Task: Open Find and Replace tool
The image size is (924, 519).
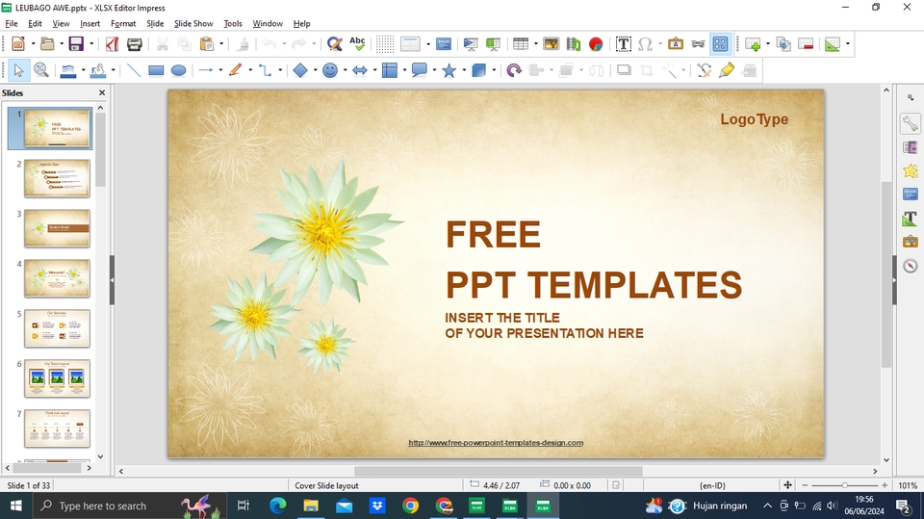Action: pyautogui.click(x=335, y=44)
